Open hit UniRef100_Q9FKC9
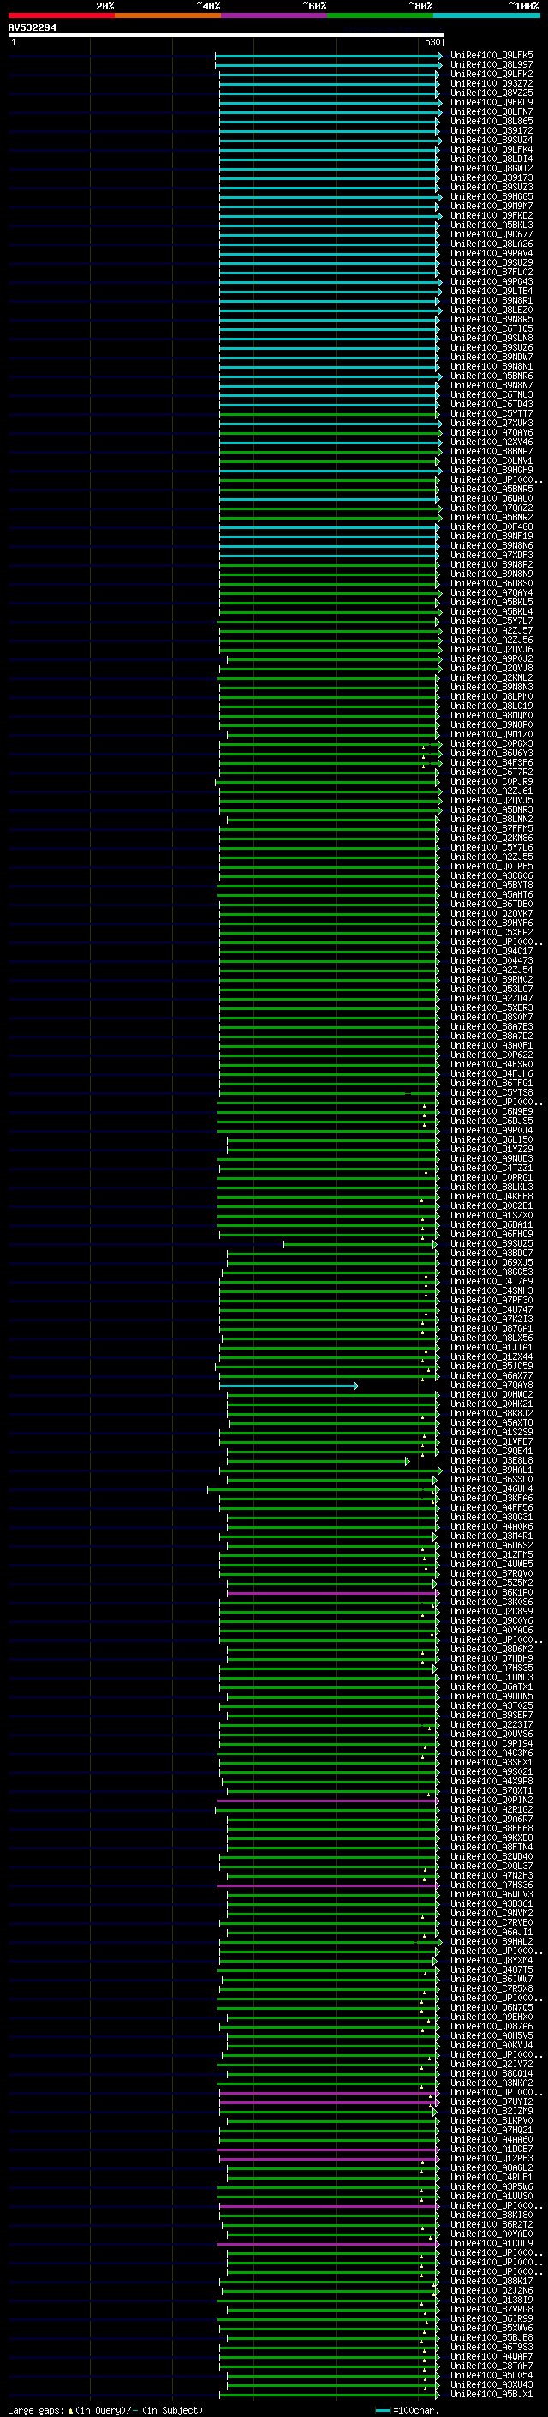Viewport: 548px width, 2417px height. click(x=491, y=102)
